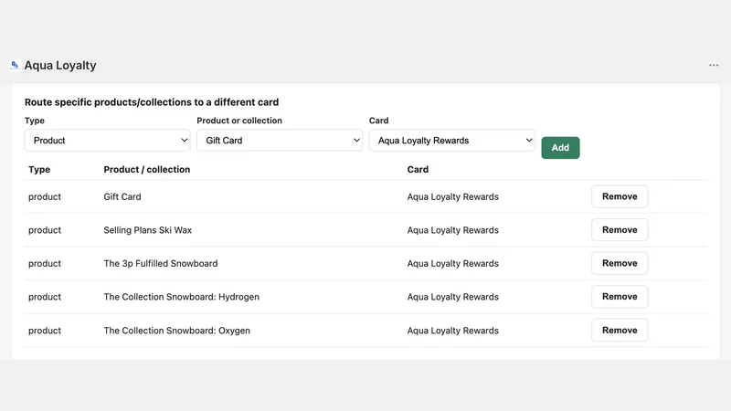Remove The 3p Fulfilled Snowboard row
The image size is (731, 411).
pos(620,263)
